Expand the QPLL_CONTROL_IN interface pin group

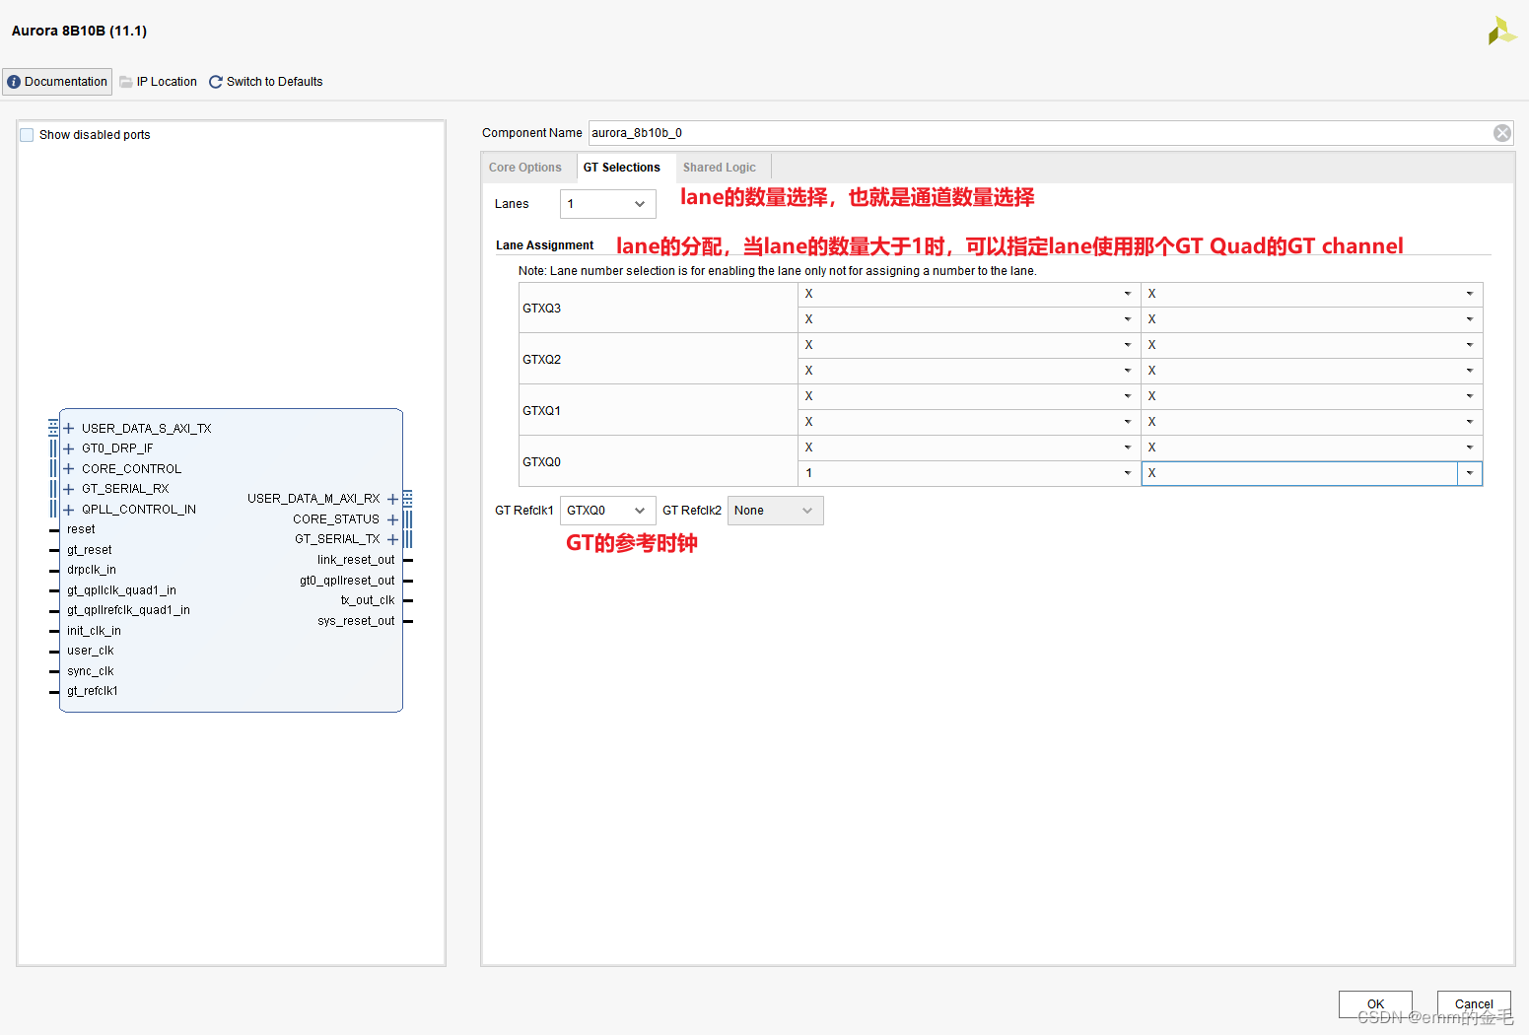click(68, 509)
